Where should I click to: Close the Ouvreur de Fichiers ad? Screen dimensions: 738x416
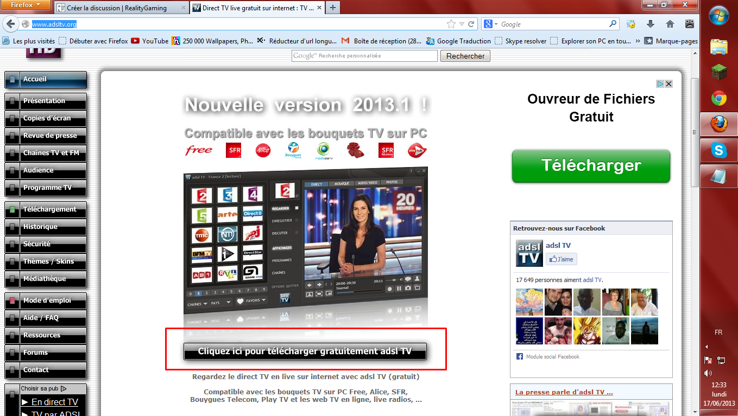pyautogui.click(x=669, y=84)
